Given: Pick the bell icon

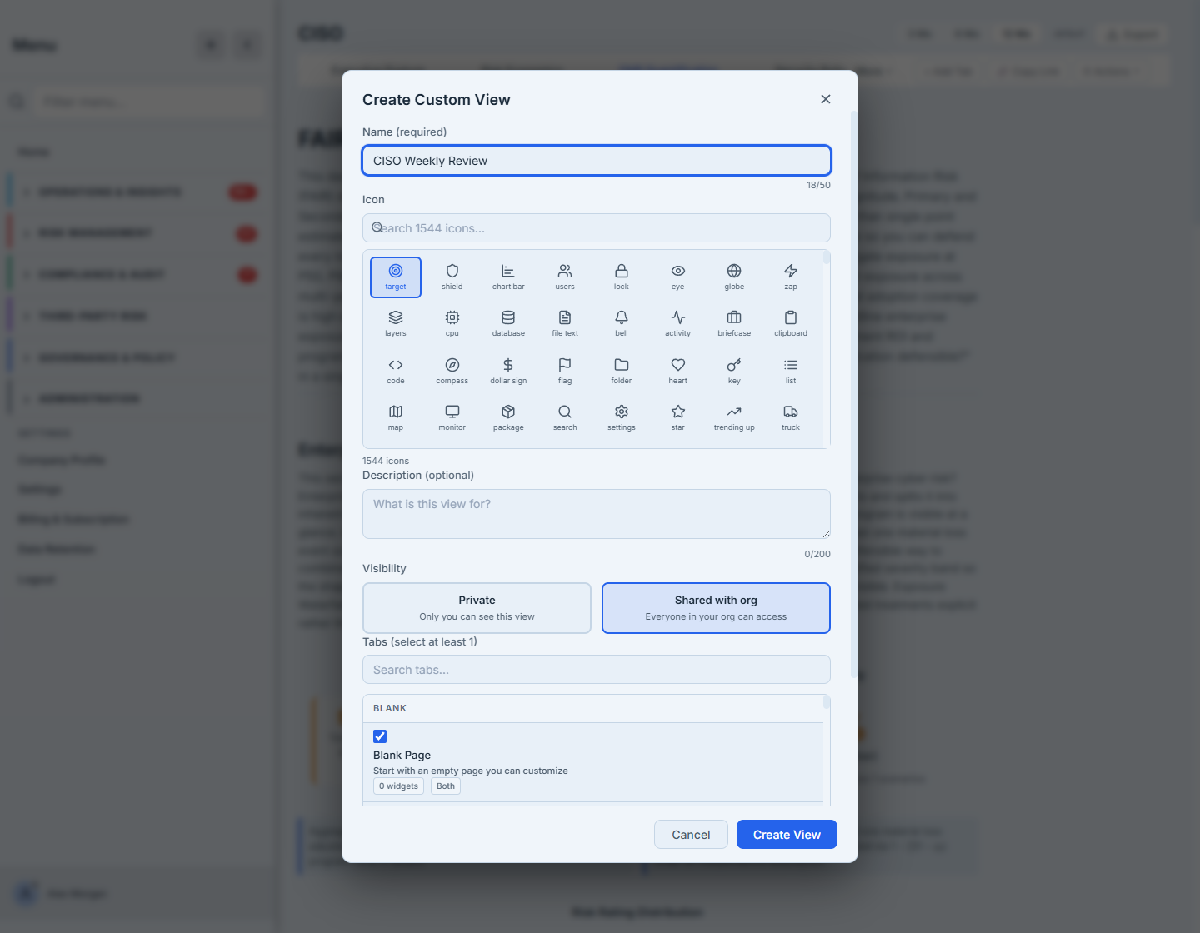Looking at the screenshot, I should pos(622,324).
